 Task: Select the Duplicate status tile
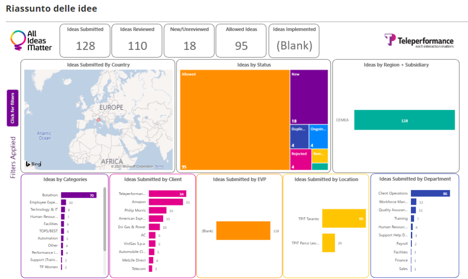(299, 137)
